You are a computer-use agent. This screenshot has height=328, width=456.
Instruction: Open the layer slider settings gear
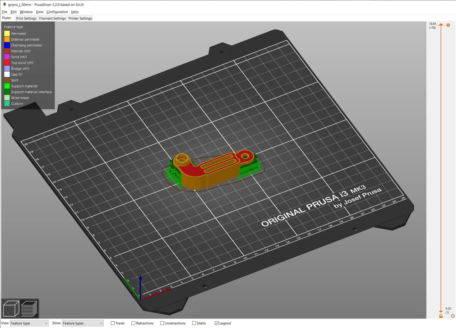[x=453, y=316]
